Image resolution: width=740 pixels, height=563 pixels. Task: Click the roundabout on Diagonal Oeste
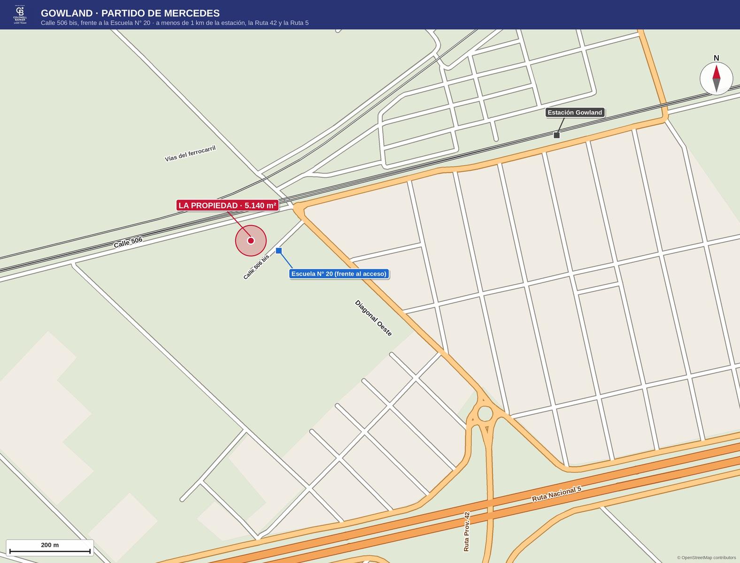485,414
